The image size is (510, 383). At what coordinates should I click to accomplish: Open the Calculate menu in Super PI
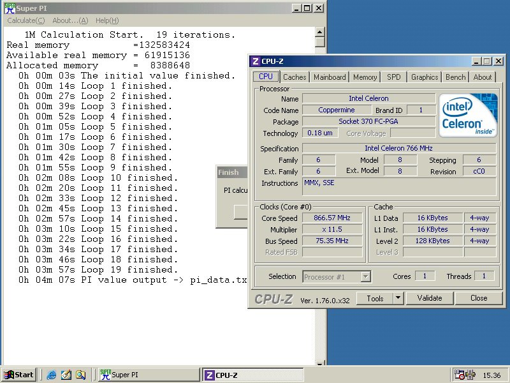coord(25,21)
